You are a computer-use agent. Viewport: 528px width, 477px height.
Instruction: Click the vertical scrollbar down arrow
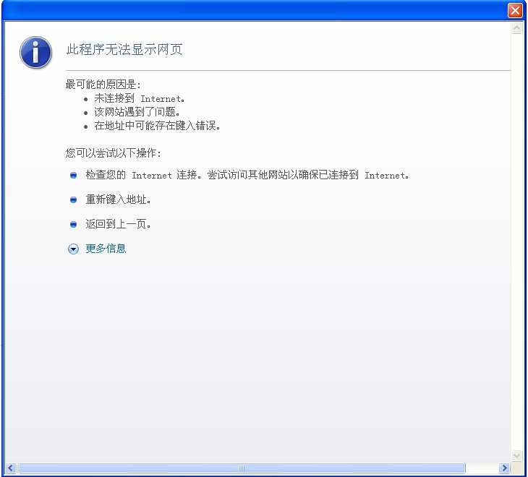point(516,455)
